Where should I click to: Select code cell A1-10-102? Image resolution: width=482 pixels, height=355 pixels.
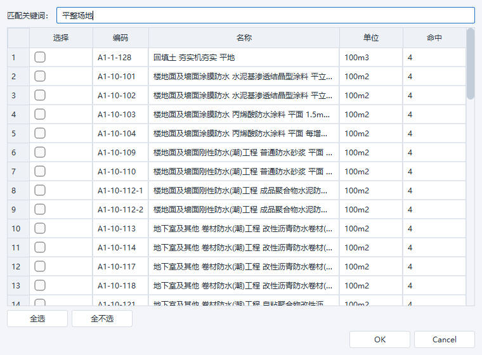coord(120,96)
